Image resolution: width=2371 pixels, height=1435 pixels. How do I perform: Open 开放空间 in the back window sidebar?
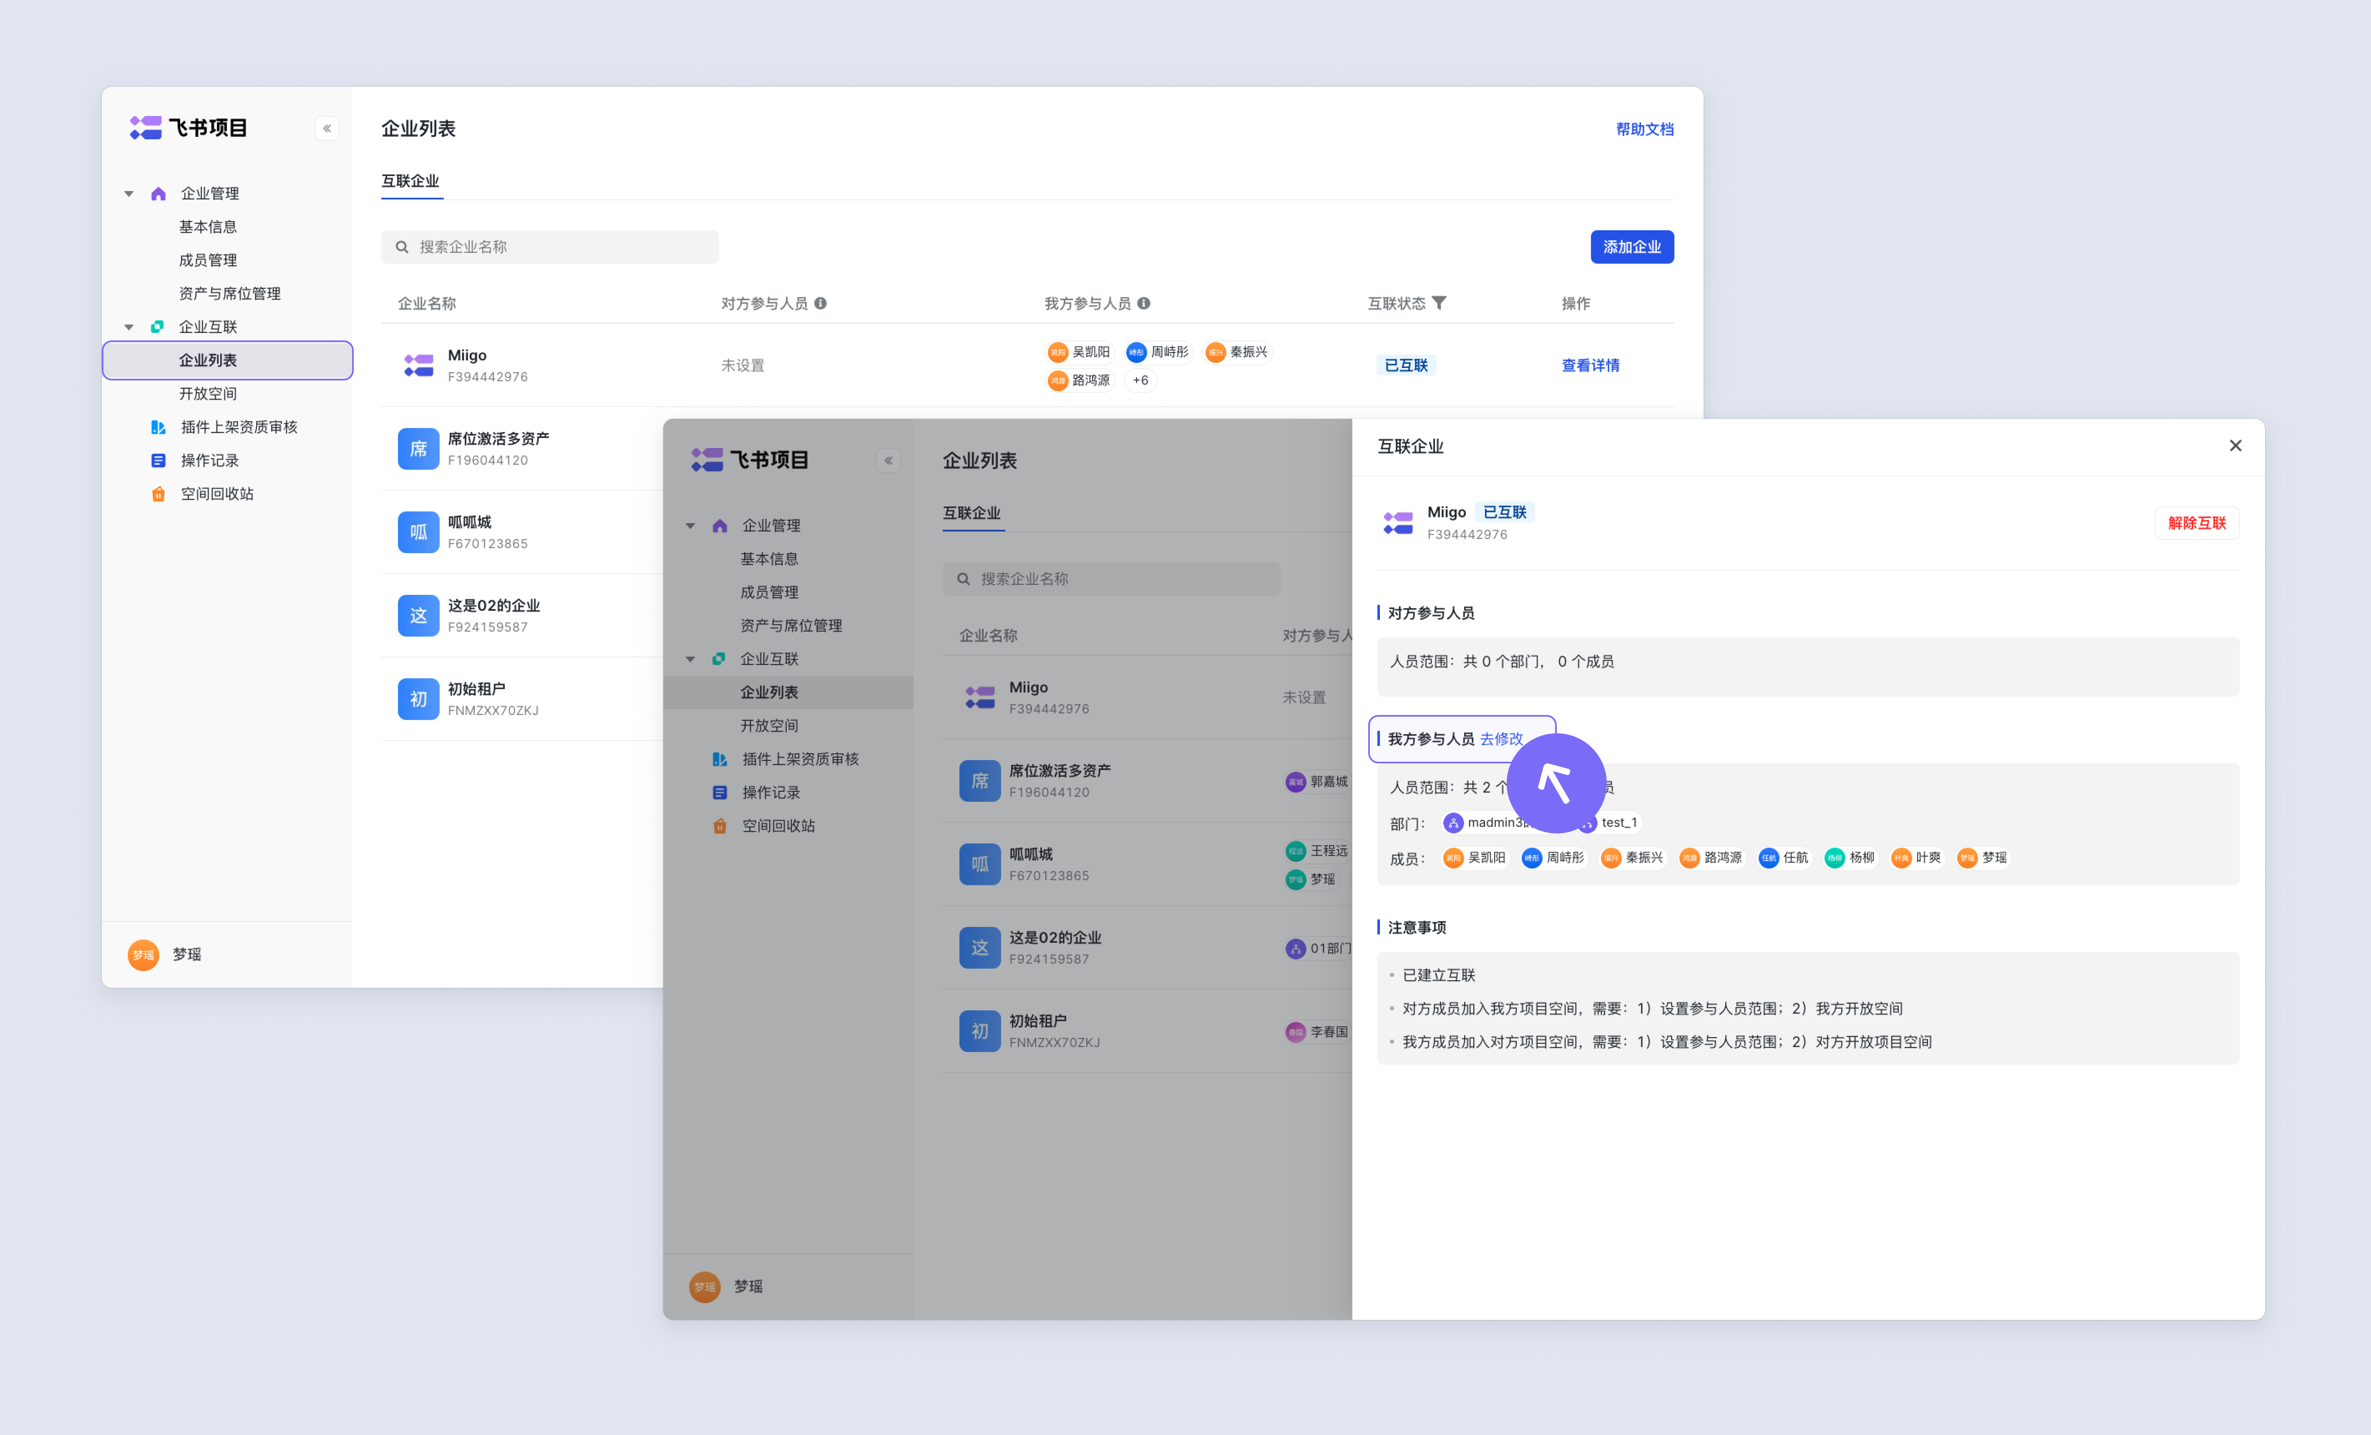[x=208, y=394]
